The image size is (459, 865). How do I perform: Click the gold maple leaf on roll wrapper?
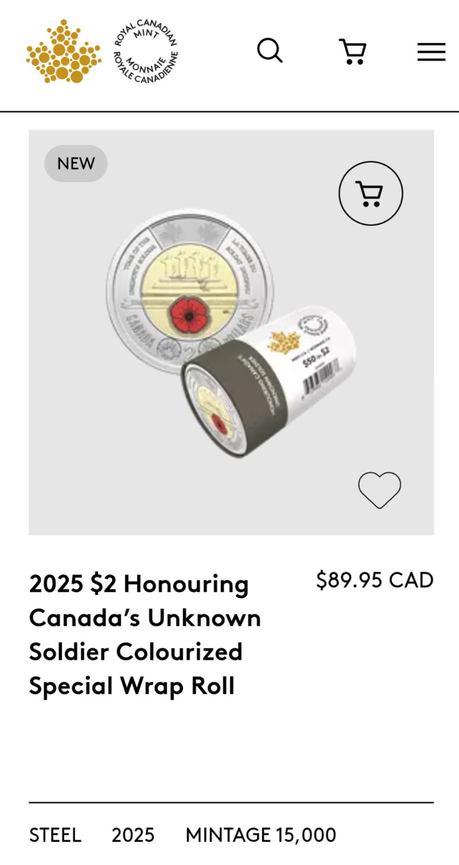(279, 343)
